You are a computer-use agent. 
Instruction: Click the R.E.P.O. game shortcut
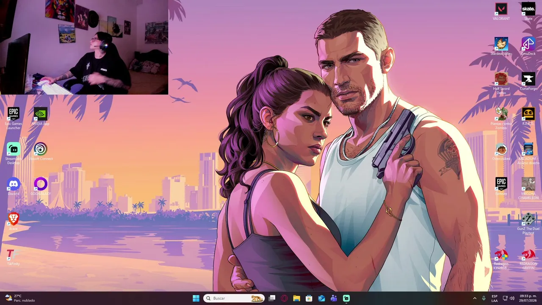point(528,116)
